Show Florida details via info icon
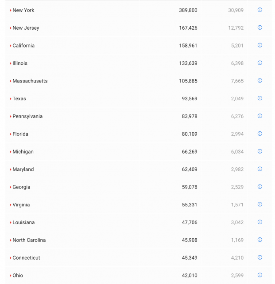The width and height of the screenshot is (275, 284). (260, 134)
